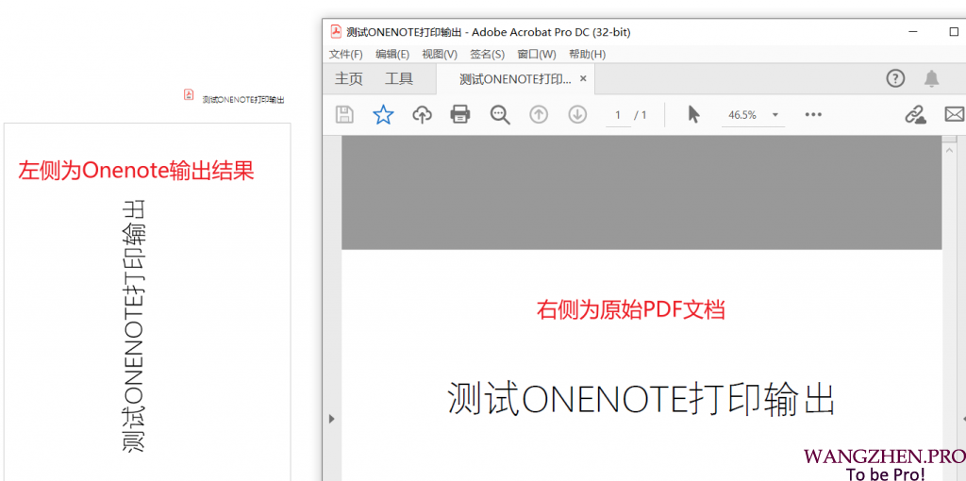Open the help question mark icon
Image resolution: width=966 pixels, height=481 pixels.
[895, 79]
